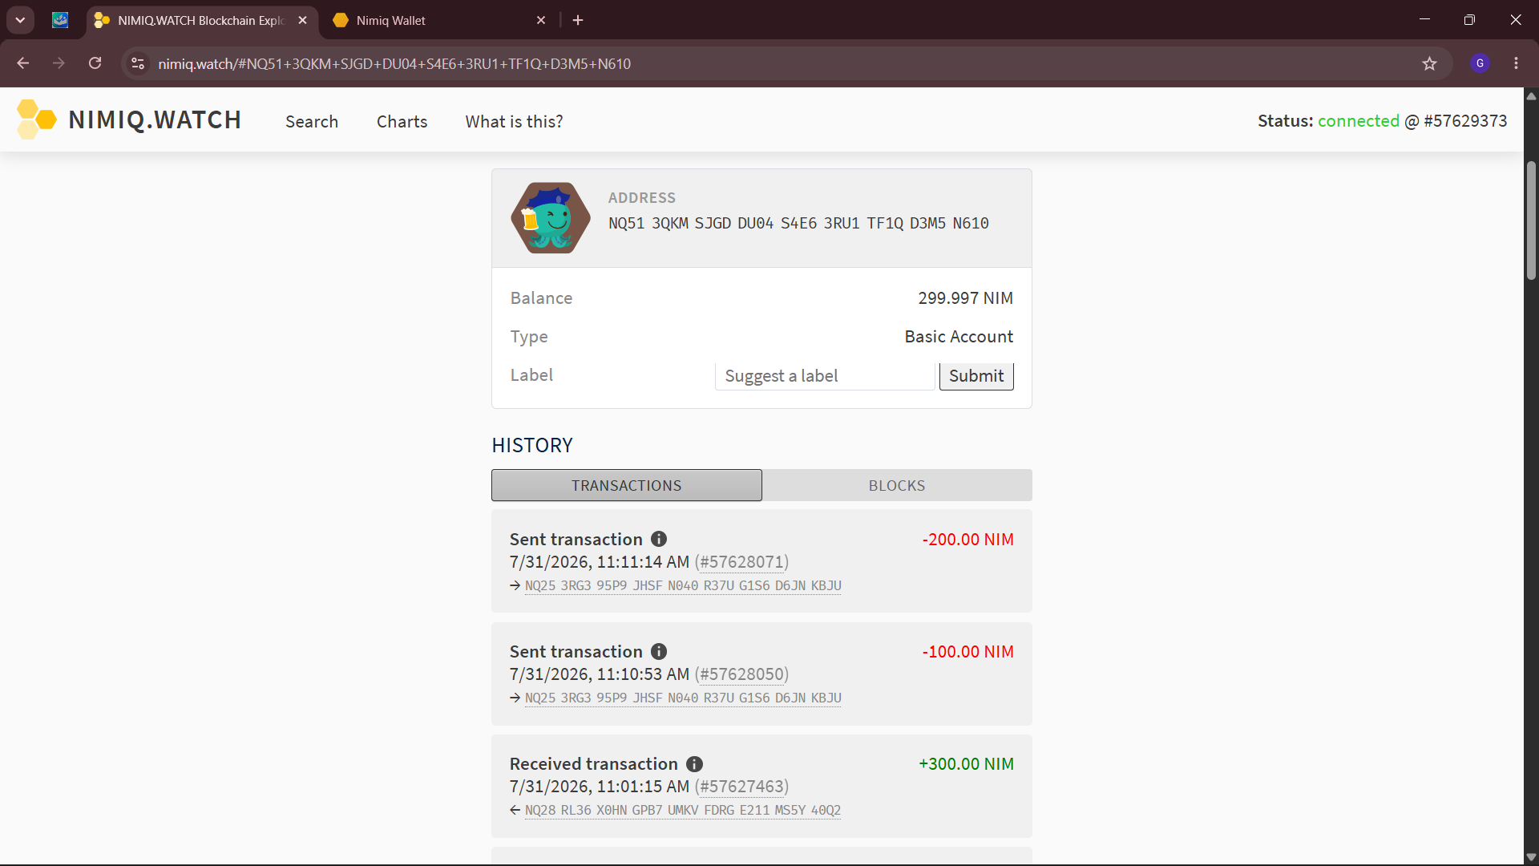The width and height of the screenshot is (1539, 866).
Task: Open a new browser tab
Action: tap(578, 20)
